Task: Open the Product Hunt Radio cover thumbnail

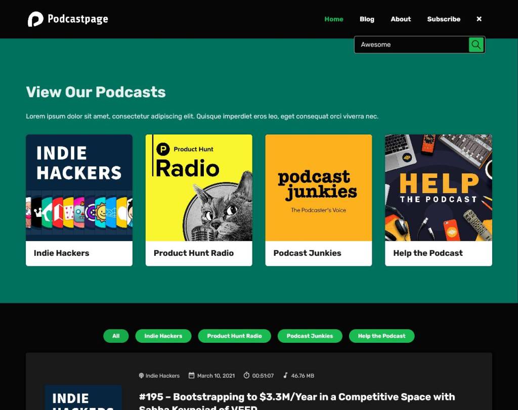Action: [x=199, y=188]
